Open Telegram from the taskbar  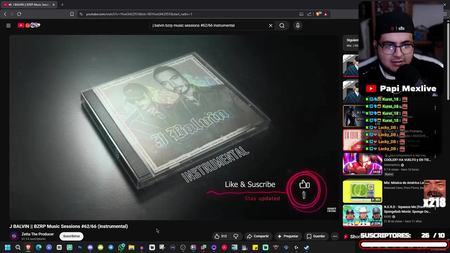tap(111, 247)
